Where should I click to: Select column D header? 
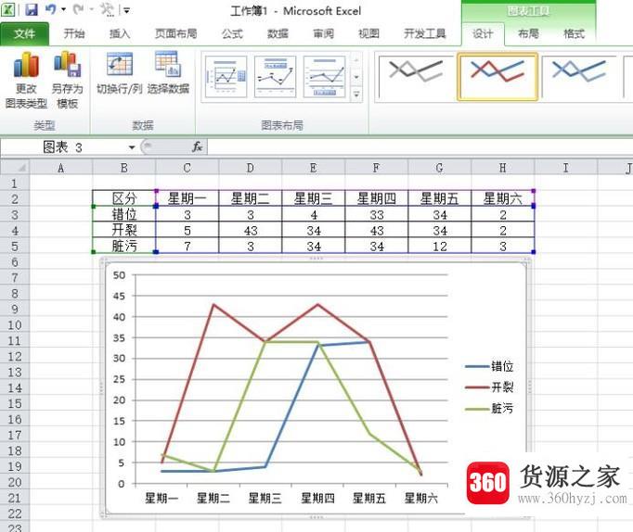pyautogui.click(x=251, y=168)
